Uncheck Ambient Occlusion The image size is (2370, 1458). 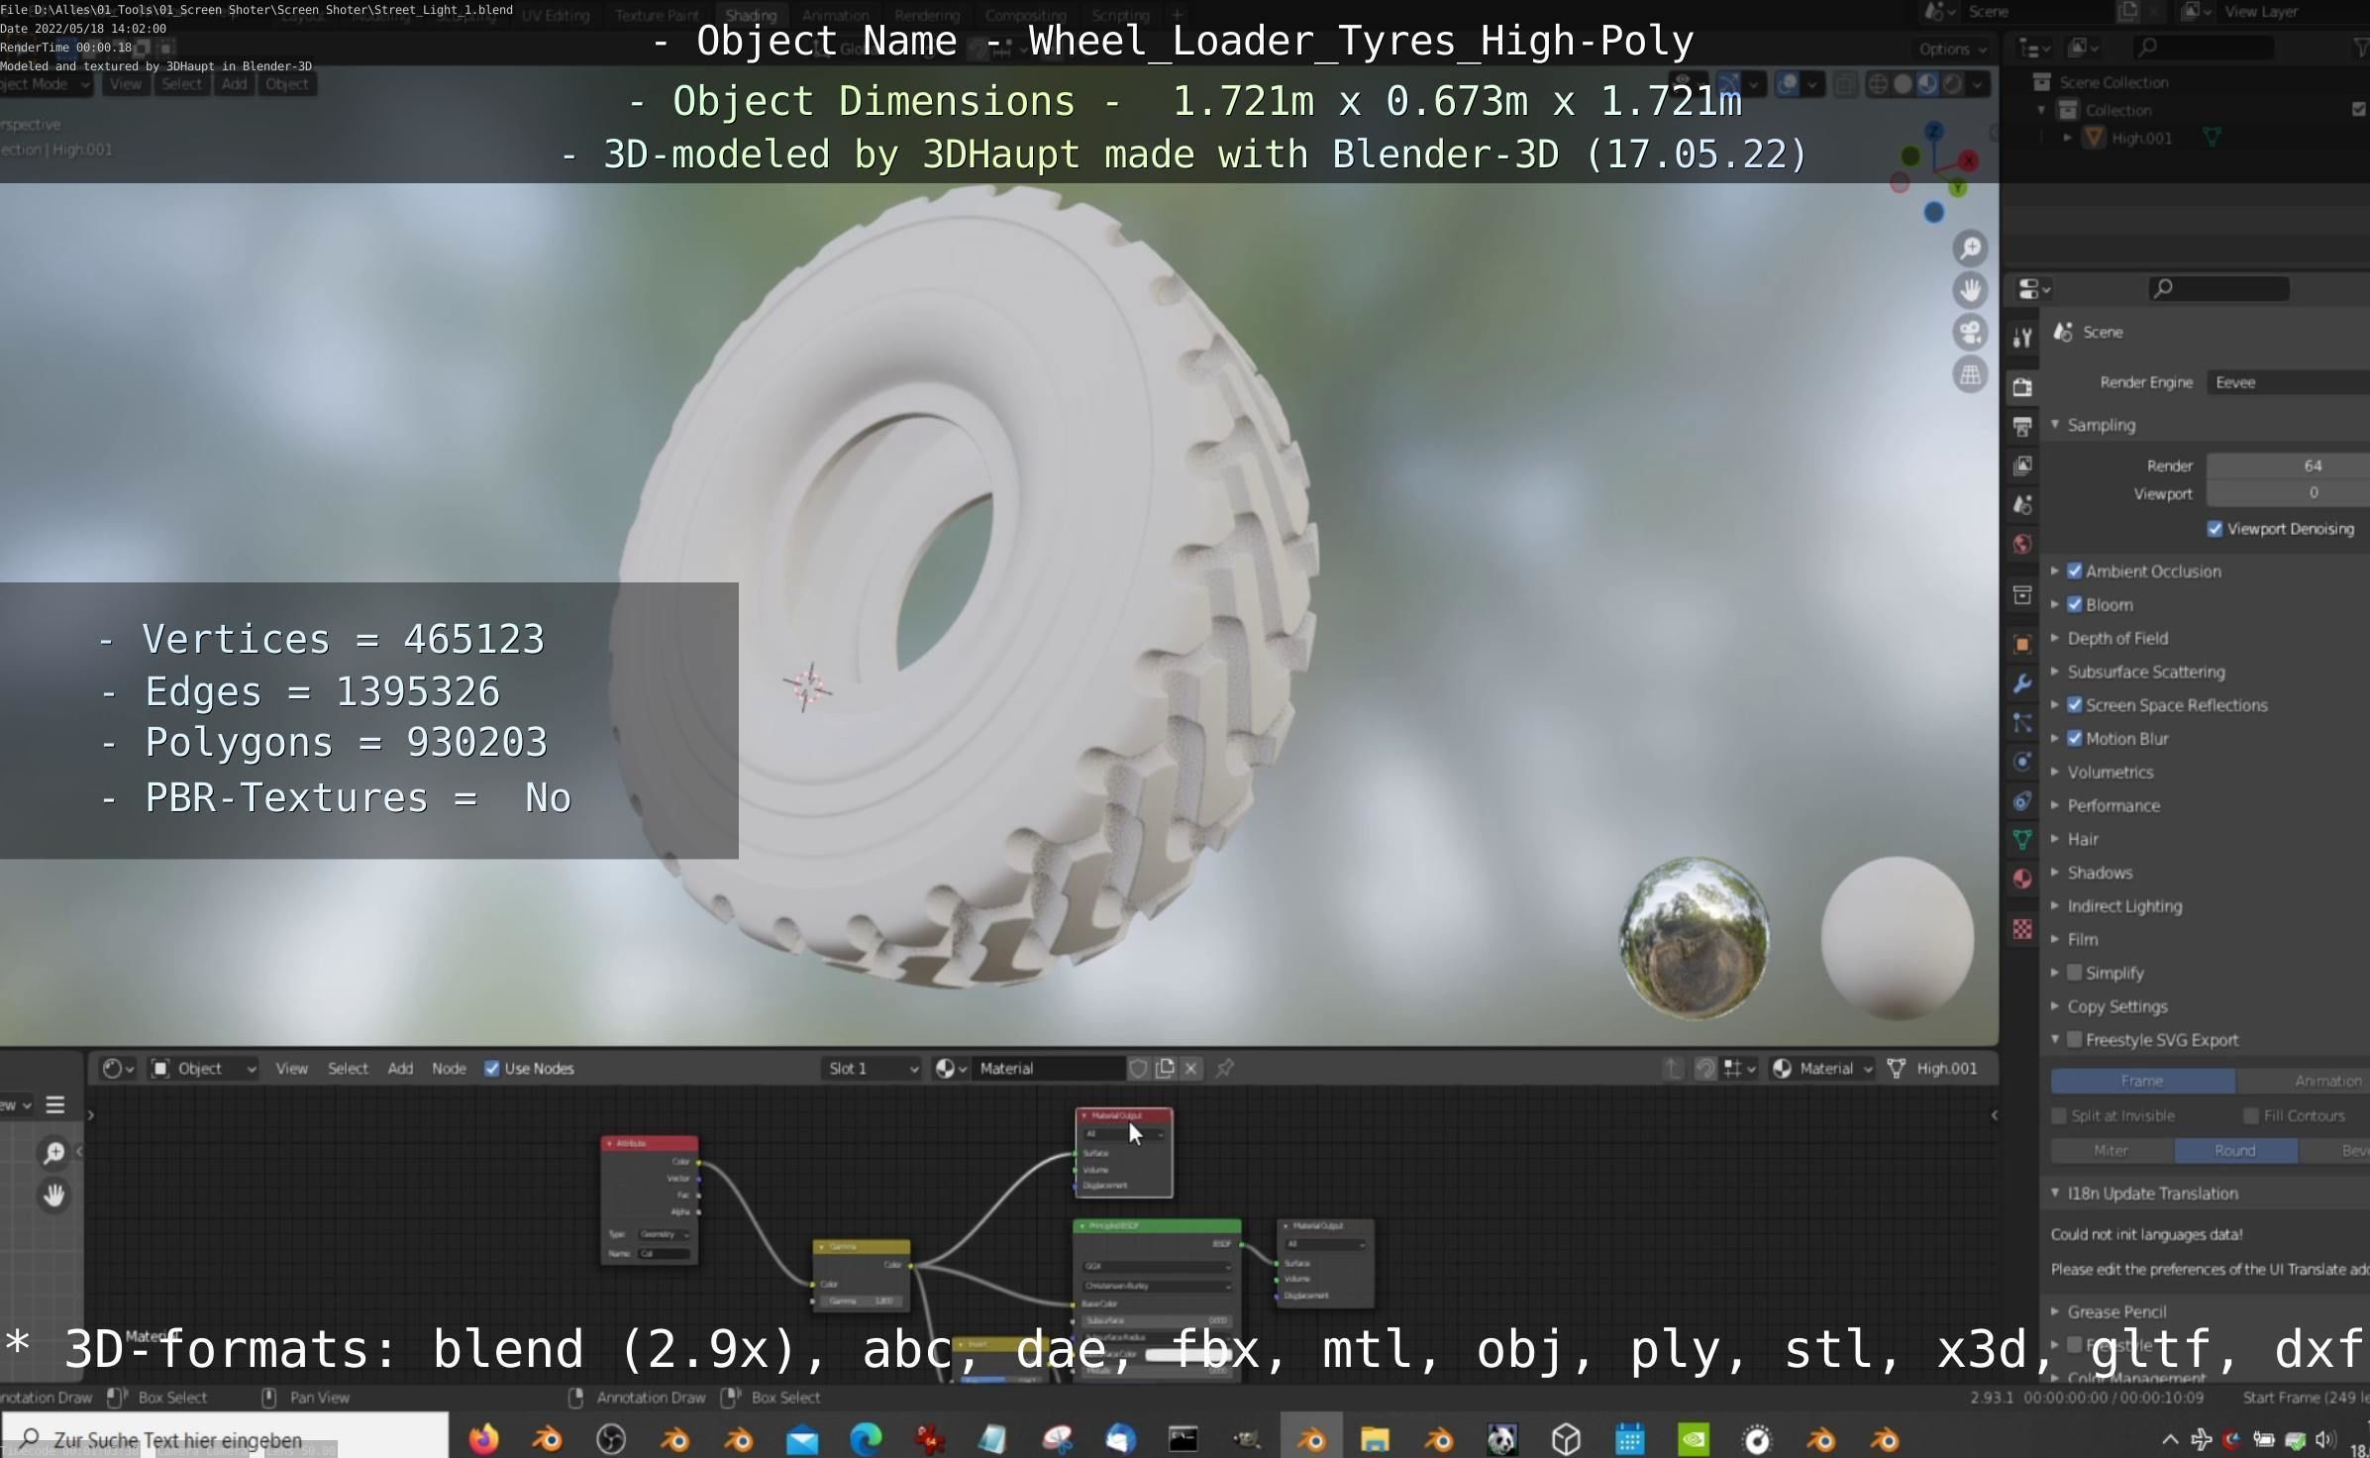point(2075,572)
